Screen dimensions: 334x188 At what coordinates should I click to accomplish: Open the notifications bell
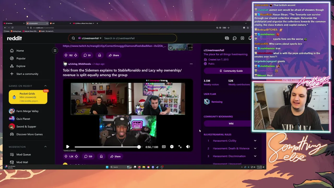click(x=250, y=38)
